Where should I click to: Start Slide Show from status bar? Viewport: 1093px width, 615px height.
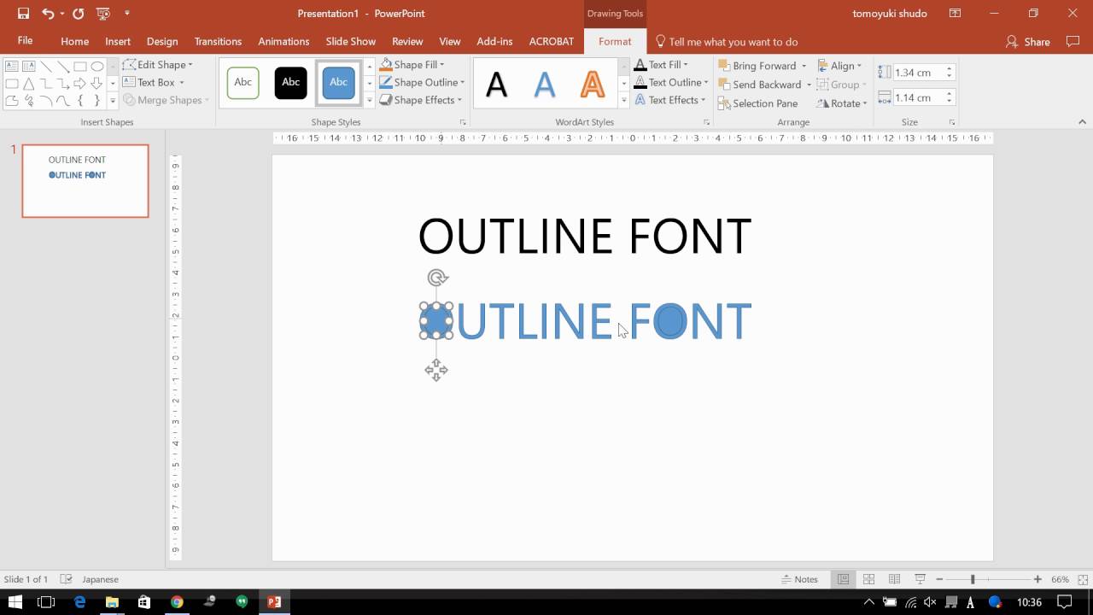(x=920, y=579)
